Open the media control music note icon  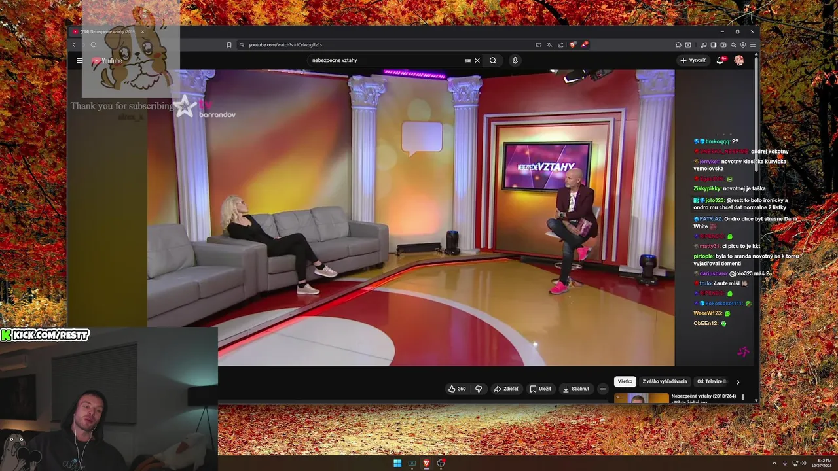pos(704,44)
